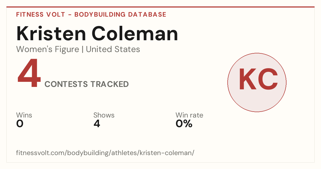The height and width of the screenshot is (169, 321).
Task: Click the Win rate label
Action: (189, 115)
